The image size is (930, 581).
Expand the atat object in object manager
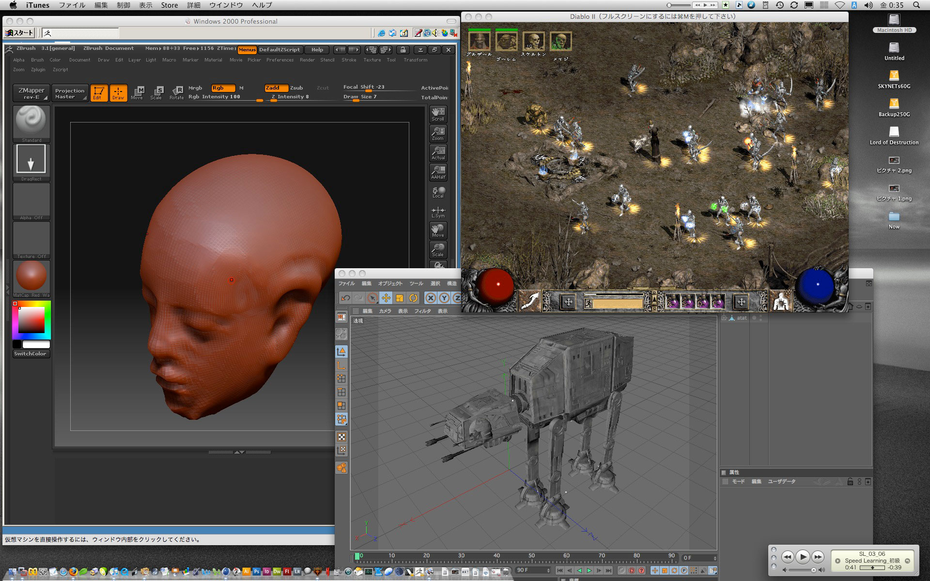724,318
